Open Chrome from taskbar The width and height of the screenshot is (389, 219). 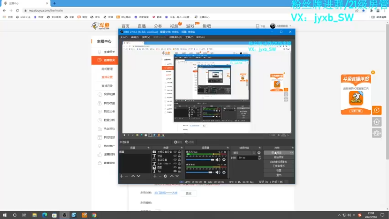coord(94,215)
